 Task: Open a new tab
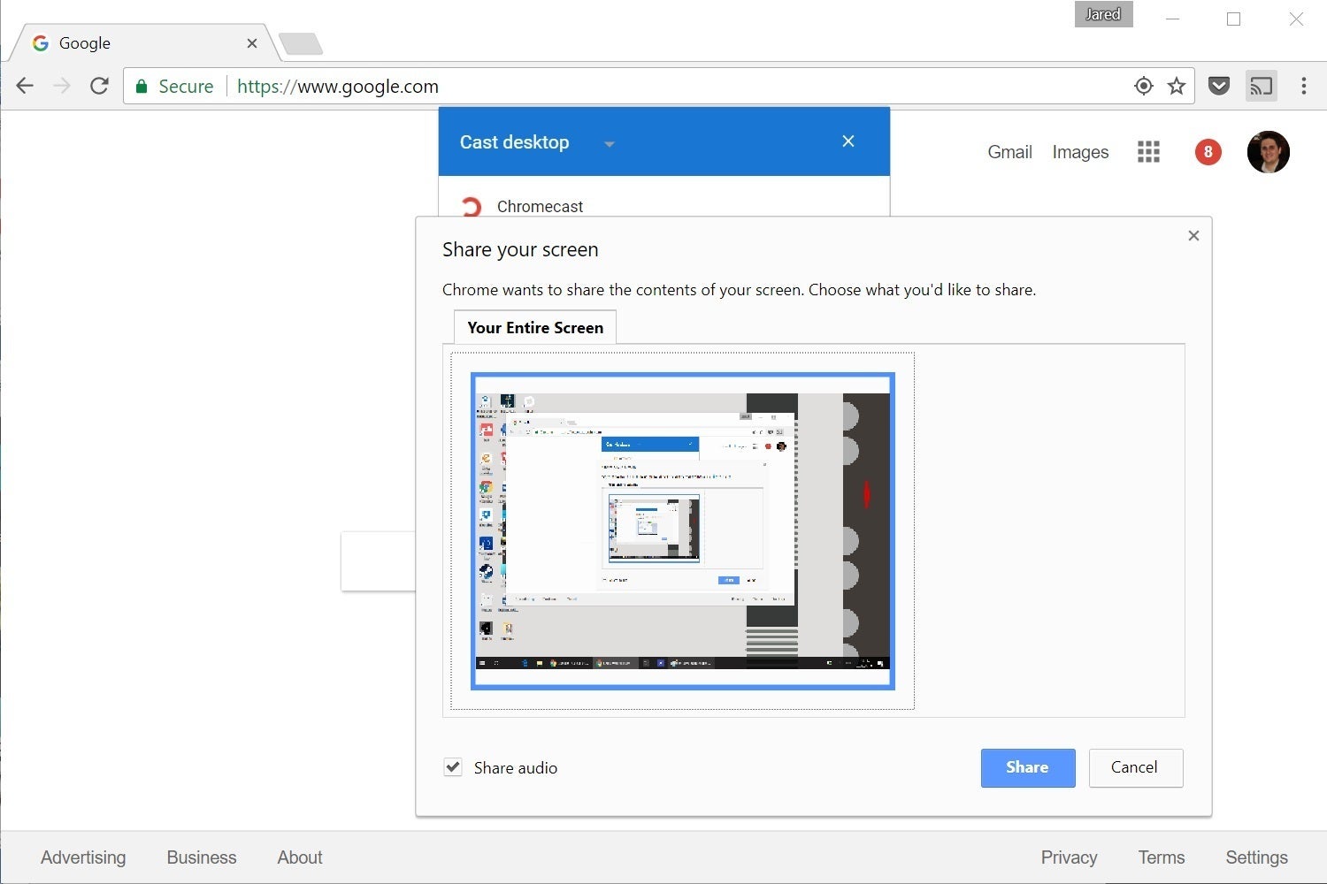[301, 43]
